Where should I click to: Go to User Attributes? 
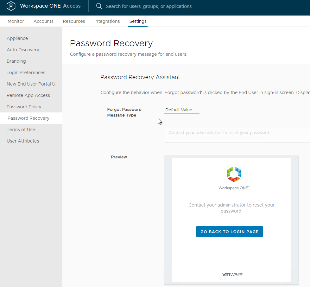(23, 141)
